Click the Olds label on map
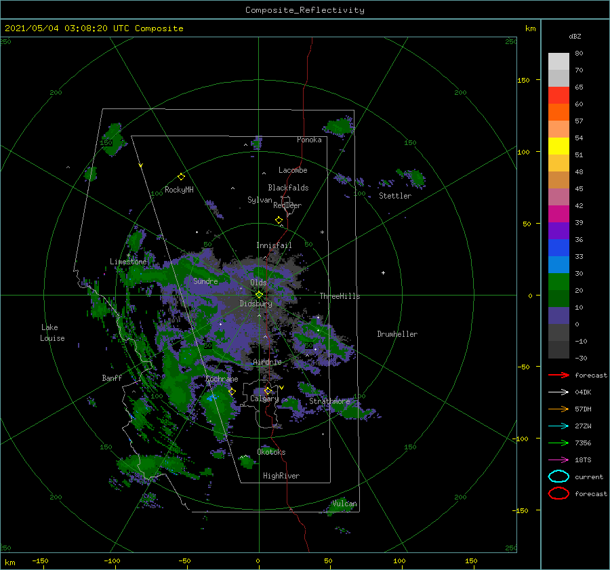This screenshot has width=610, height=570. (x=258, y=283)
